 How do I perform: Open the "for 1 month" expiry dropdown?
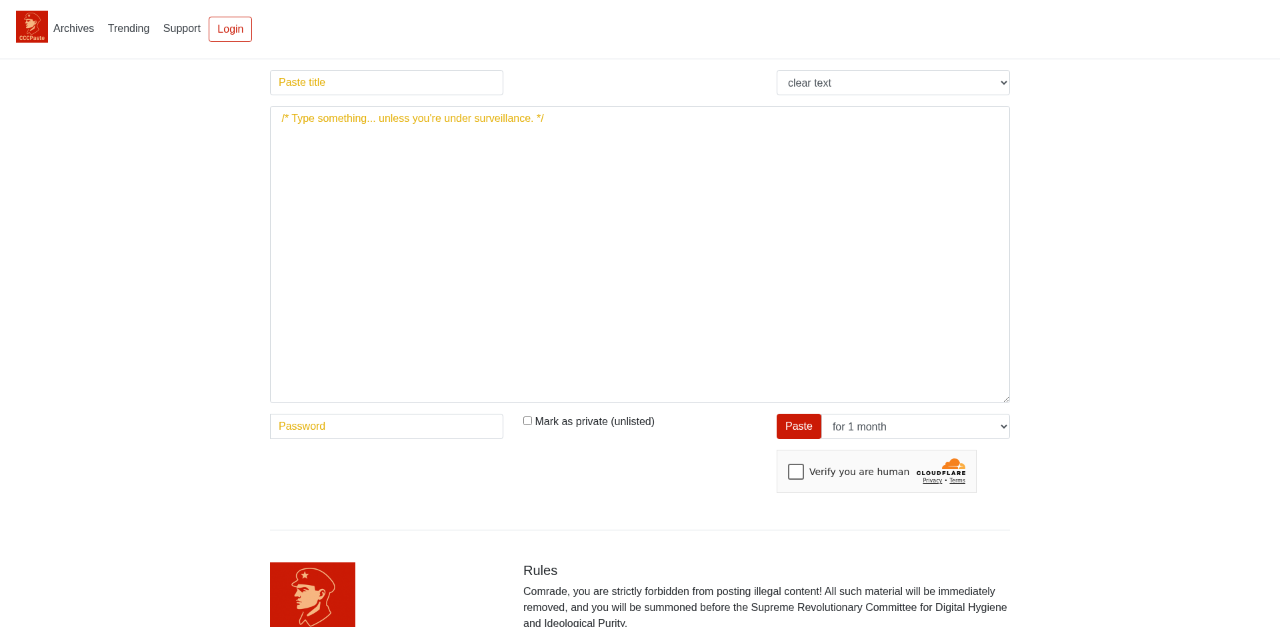point(915,426)
